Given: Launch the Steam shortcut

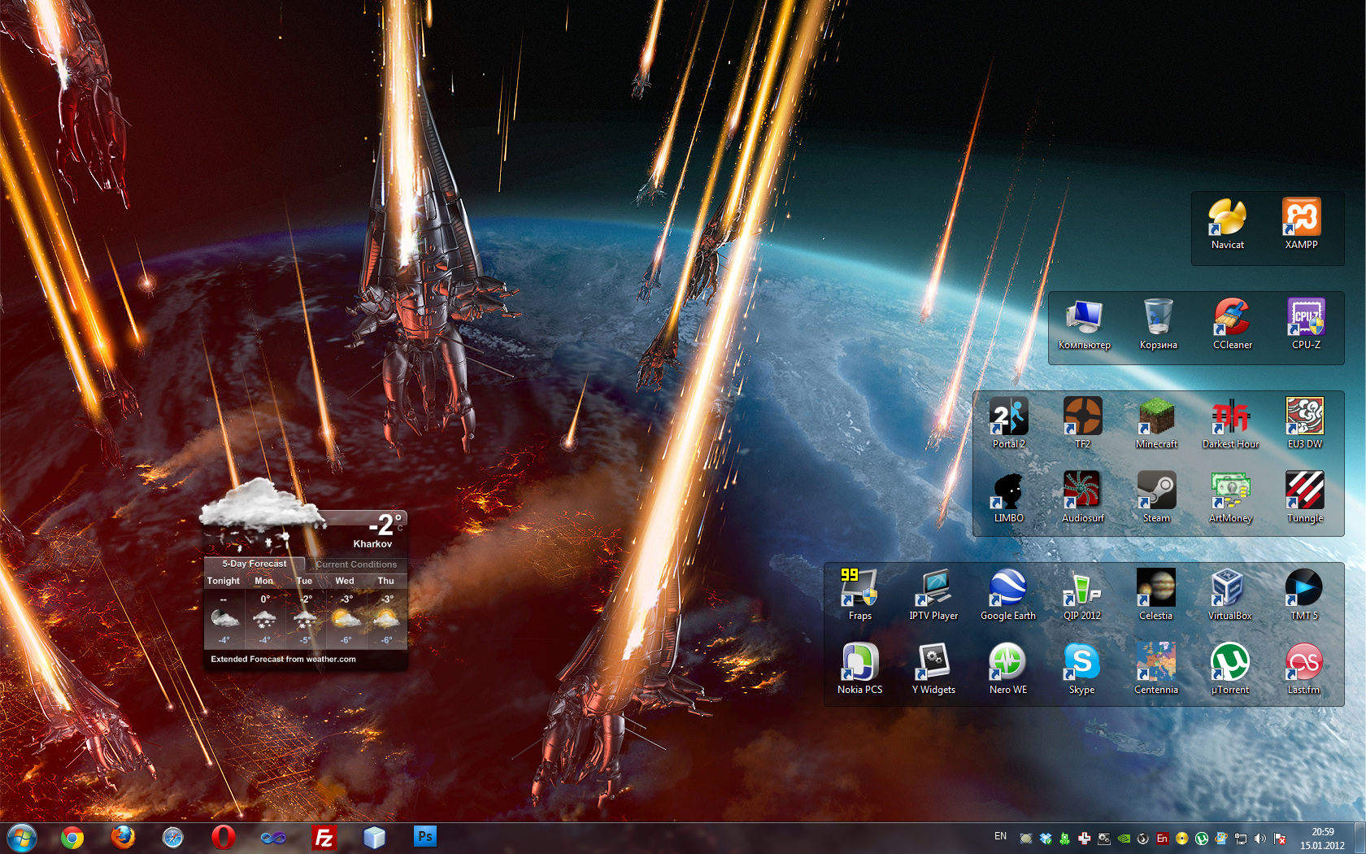Looking at the screenshot, I should (x=1156, y=497).
